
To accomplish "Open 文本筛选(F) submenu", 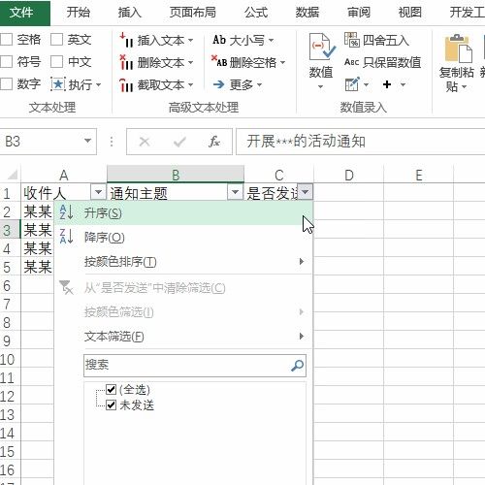I will point(183,337).
